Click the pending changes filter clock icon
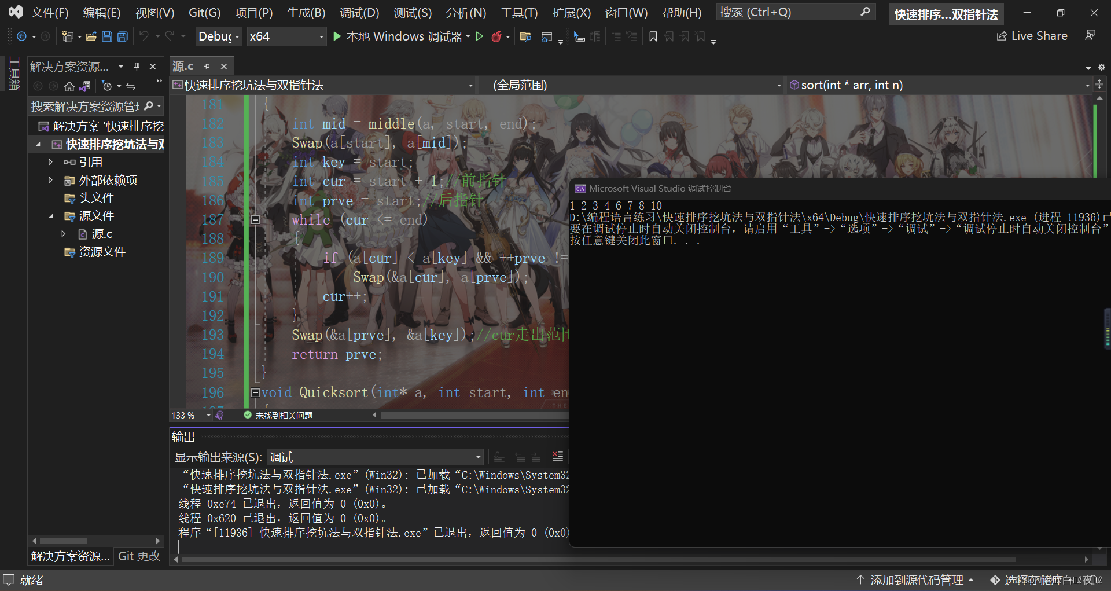 click(x=107, y=86)
